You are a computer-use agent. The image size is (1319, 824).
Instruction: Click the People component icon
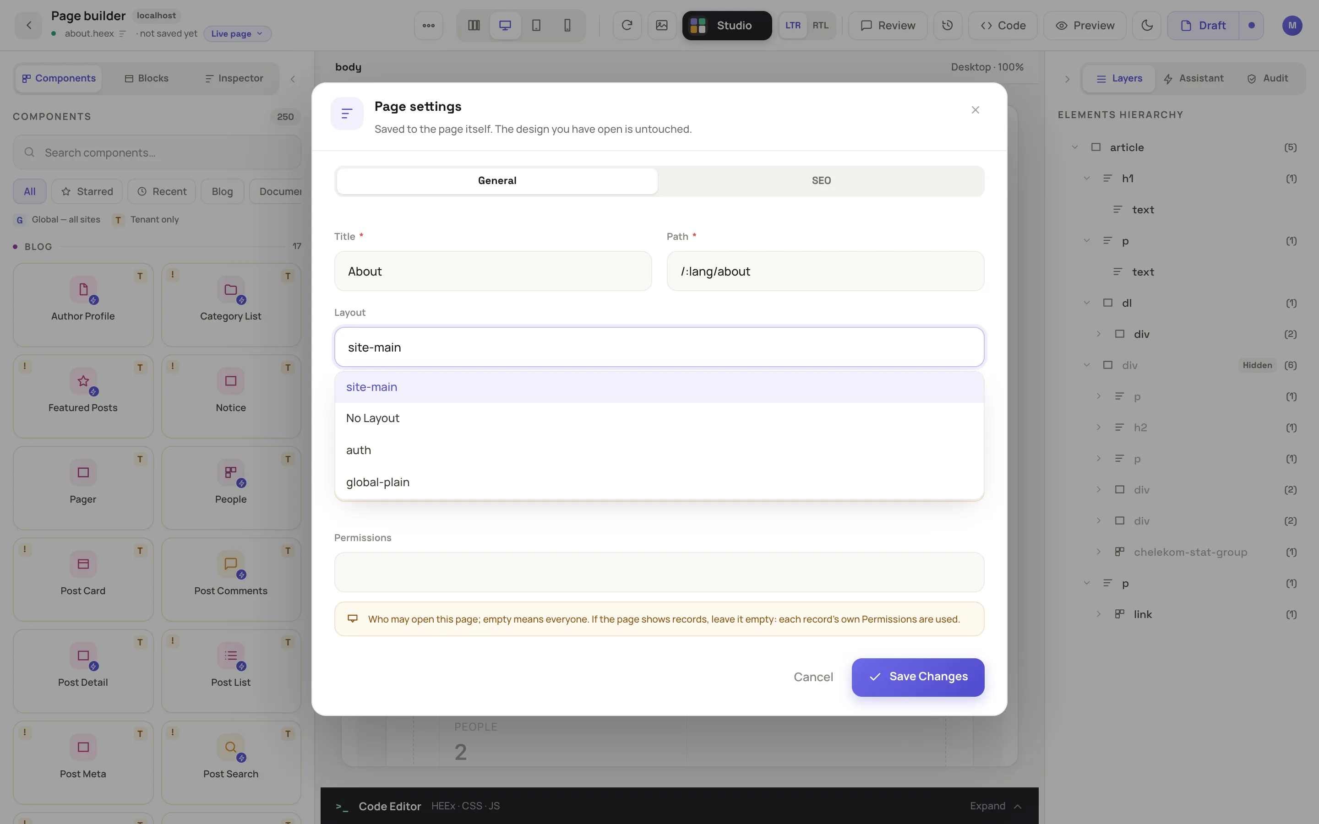point(230,472)
